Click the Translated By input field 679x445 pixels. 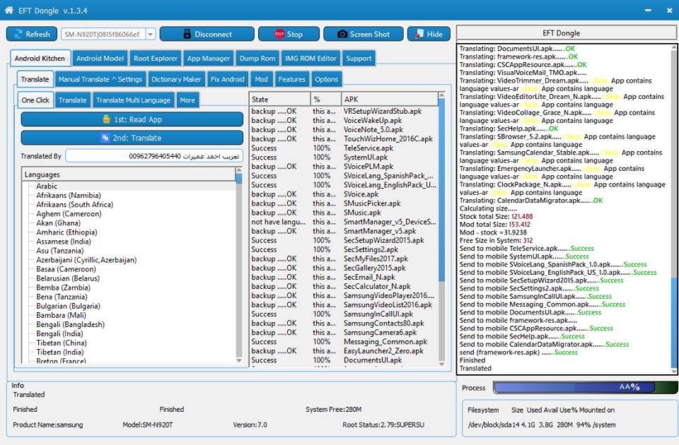pos(154,156)
